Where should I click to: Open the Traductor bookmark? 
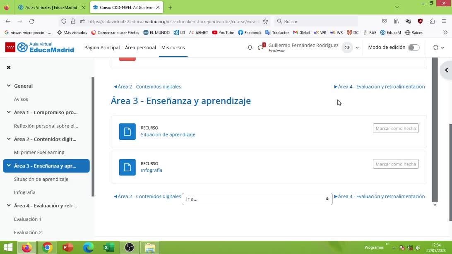tap(277, 33)
